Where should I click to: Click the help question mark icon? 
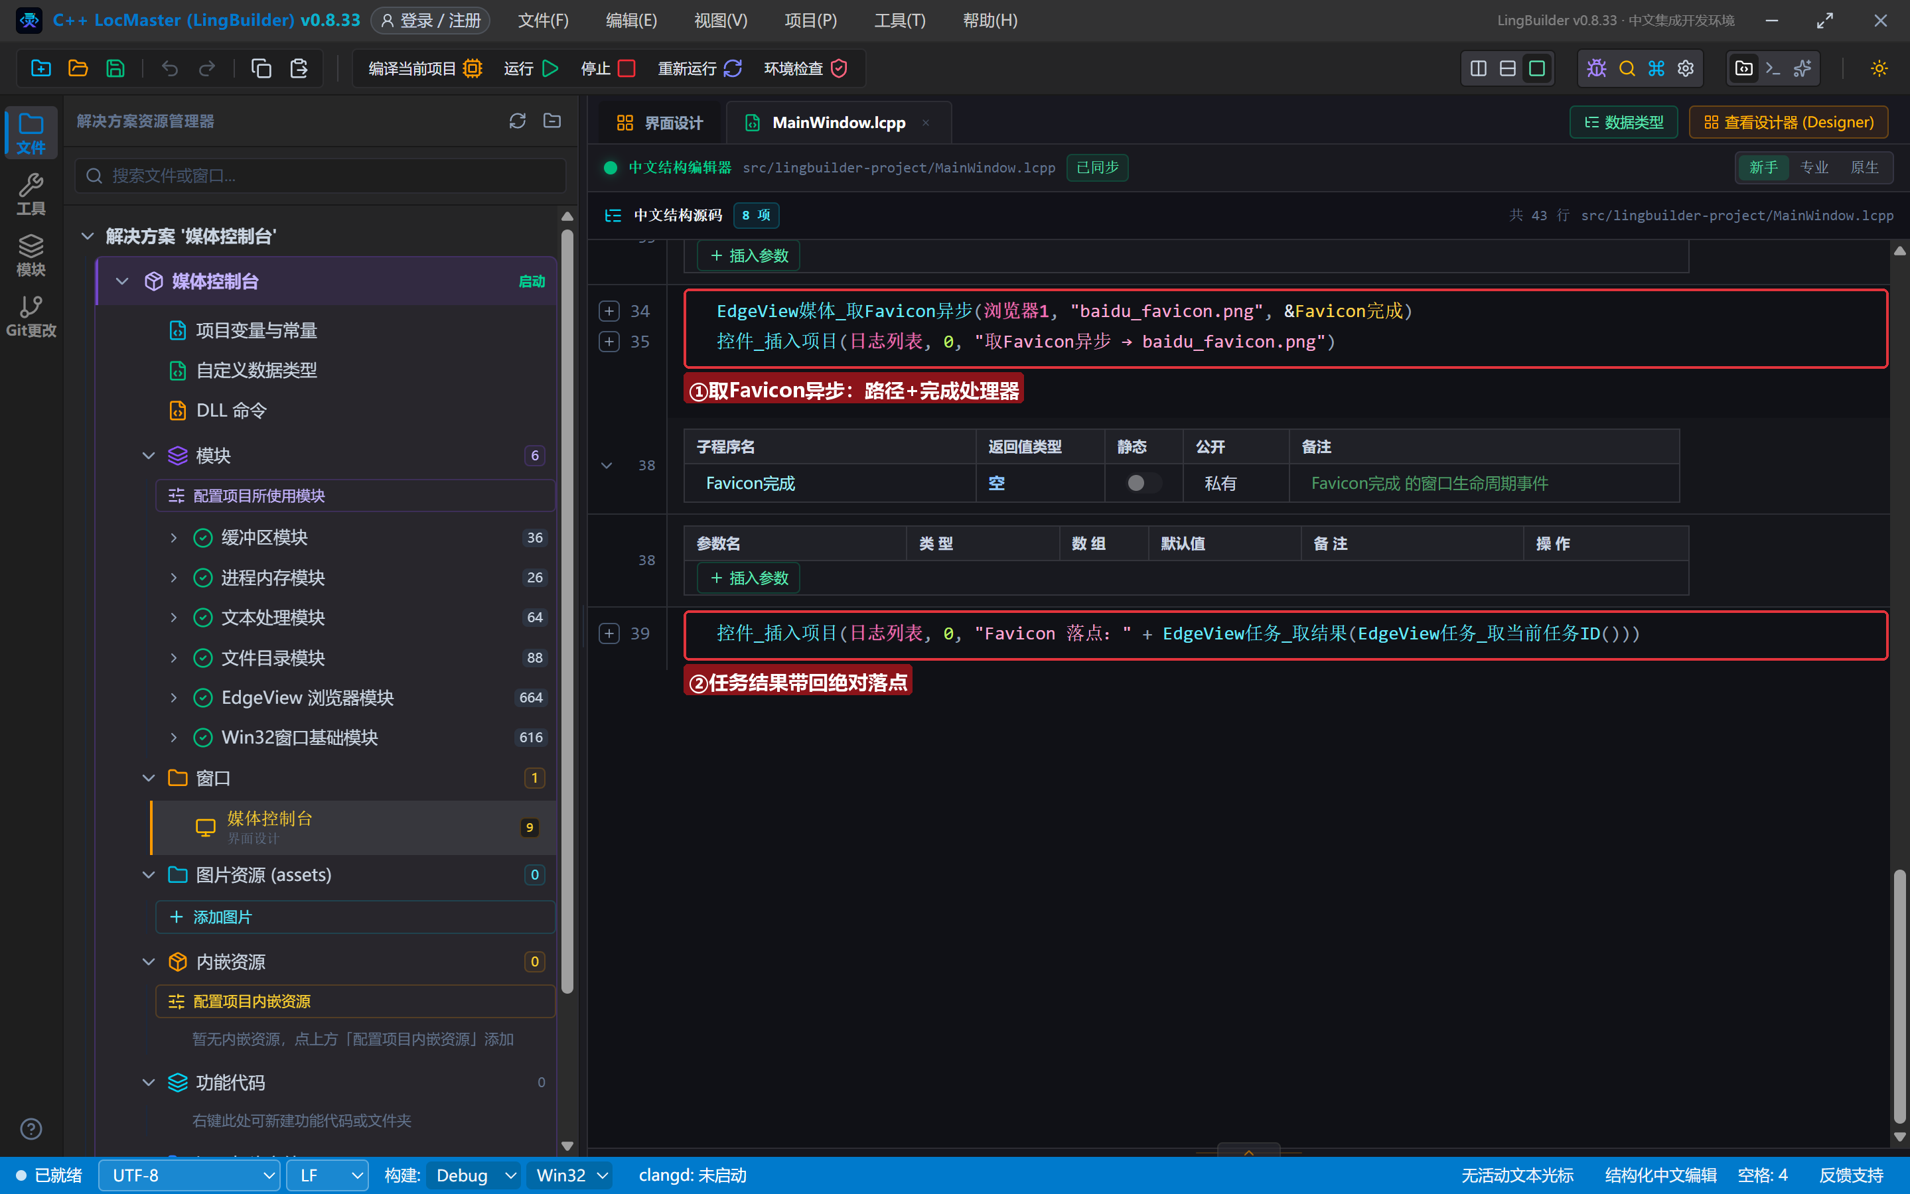(x=31, y=1129)
